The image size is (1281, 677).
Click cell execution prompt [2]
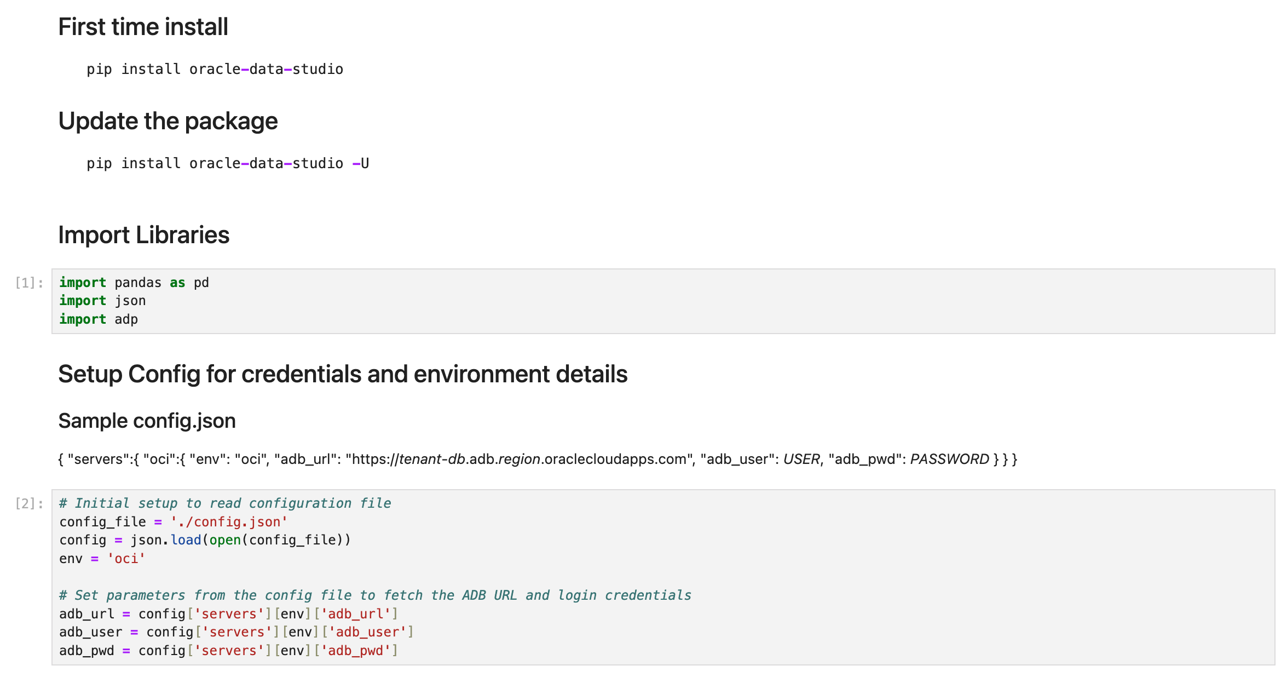pos(29,503)
